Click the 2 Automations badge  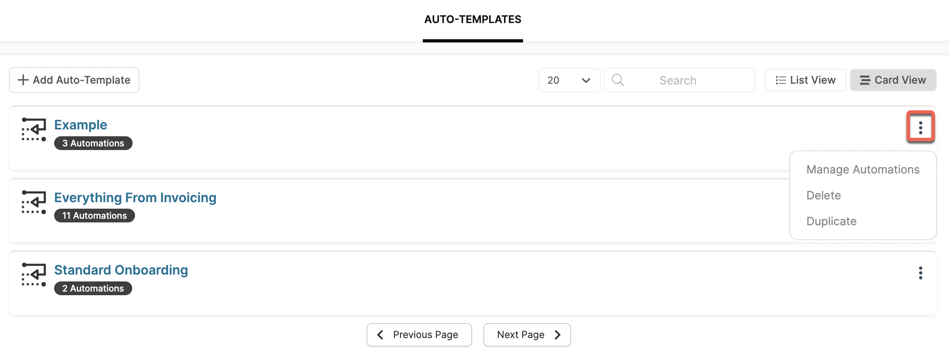click(93, 288)
